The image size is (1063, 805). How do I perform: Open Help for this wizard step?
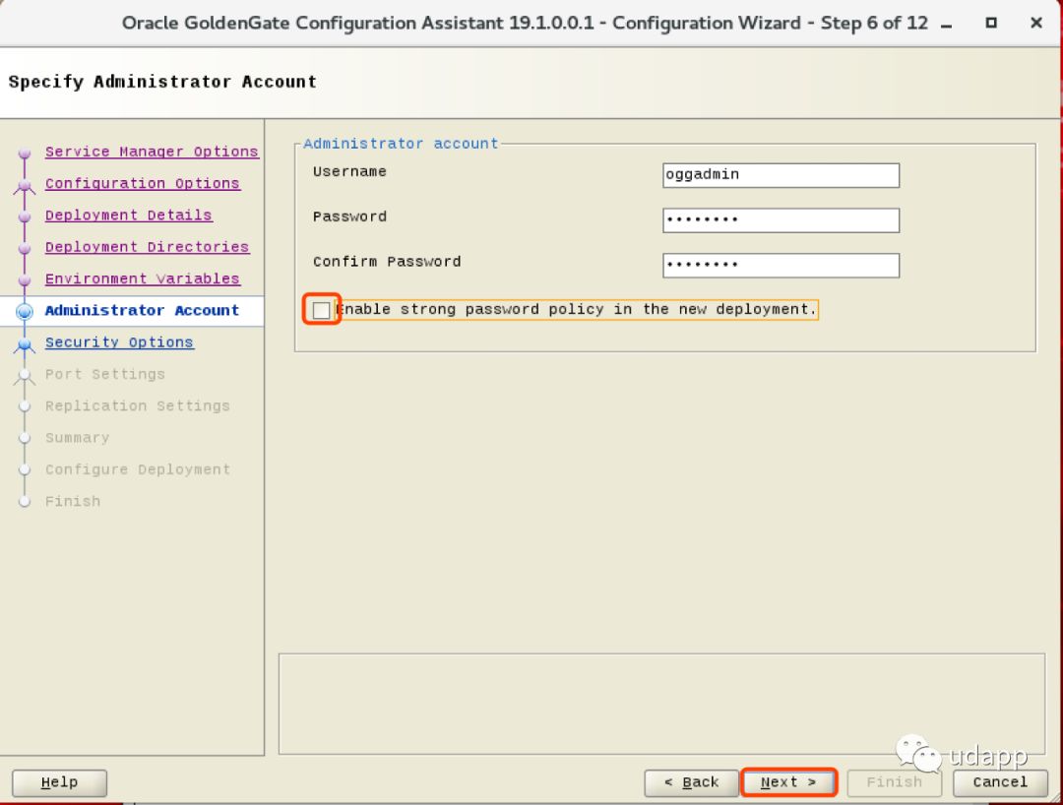coord(60,782)
